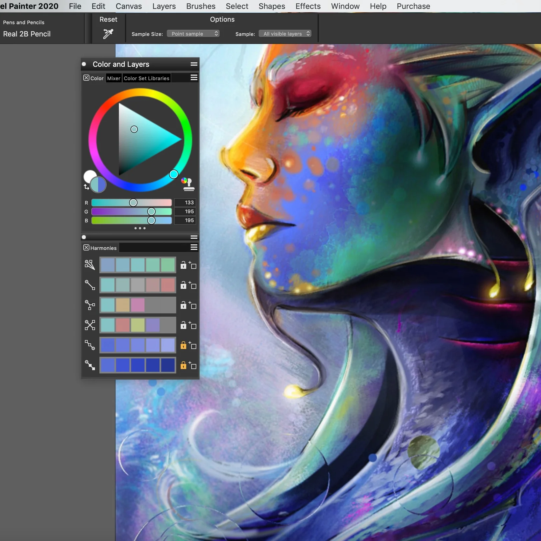Click the R value field 133
Screen dimensions: 541x541
(185, 202)
